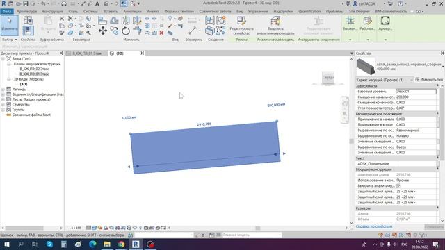445x250 pixels.
Task: Select the Mirror pick-axis tool
Action: pos(125,20)
